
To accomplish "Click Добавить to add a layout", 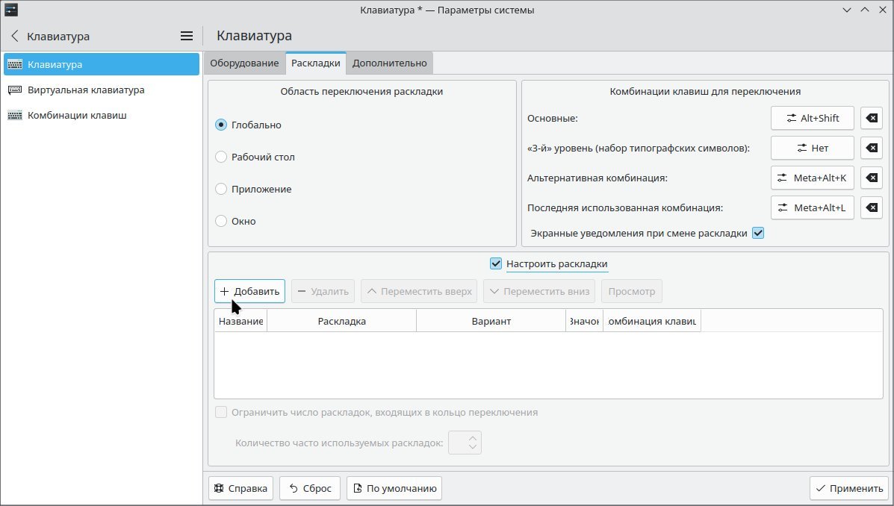I will (249, 290).
